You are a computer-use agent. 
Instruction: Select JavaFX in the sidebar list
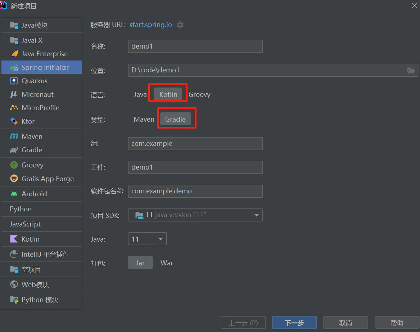42,40
